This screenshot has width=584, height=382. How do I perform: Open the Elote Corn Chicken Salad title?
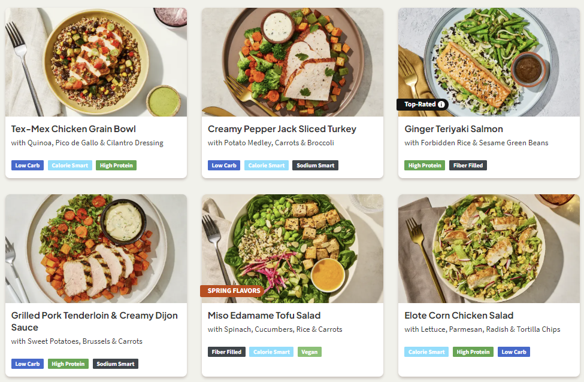(x=459, y=316)
